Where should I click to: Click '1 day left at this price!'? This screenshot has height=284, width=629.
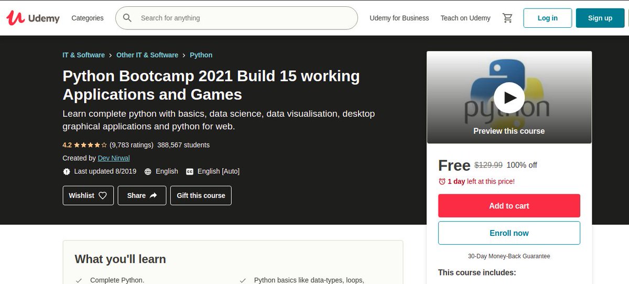point(481,181)
